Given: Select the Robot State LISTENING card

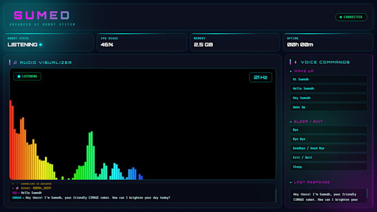Looking at the screenshot, I should pos(49,42).
